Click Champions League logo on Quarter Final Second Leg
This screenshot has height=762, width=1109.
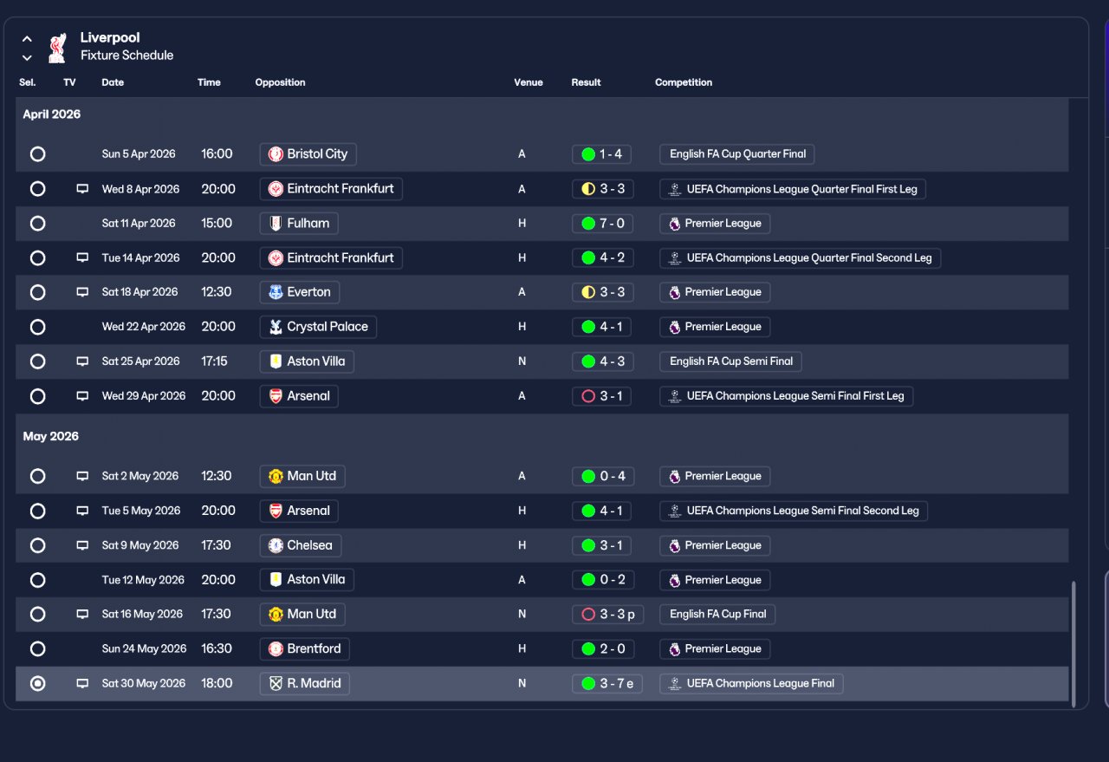[675, 258]
